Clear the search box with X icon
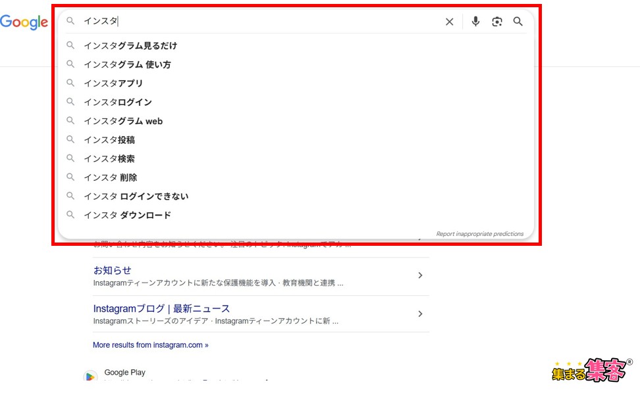The image size is (640, 395). pos(450,22)
